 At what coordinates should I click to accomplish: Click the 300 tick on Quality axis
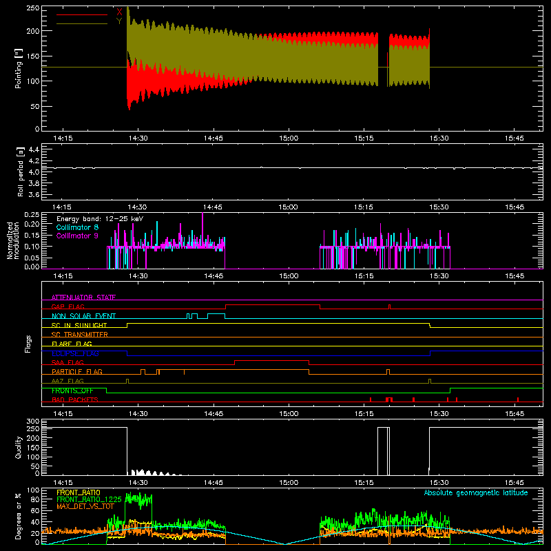[x=33, y=422]
